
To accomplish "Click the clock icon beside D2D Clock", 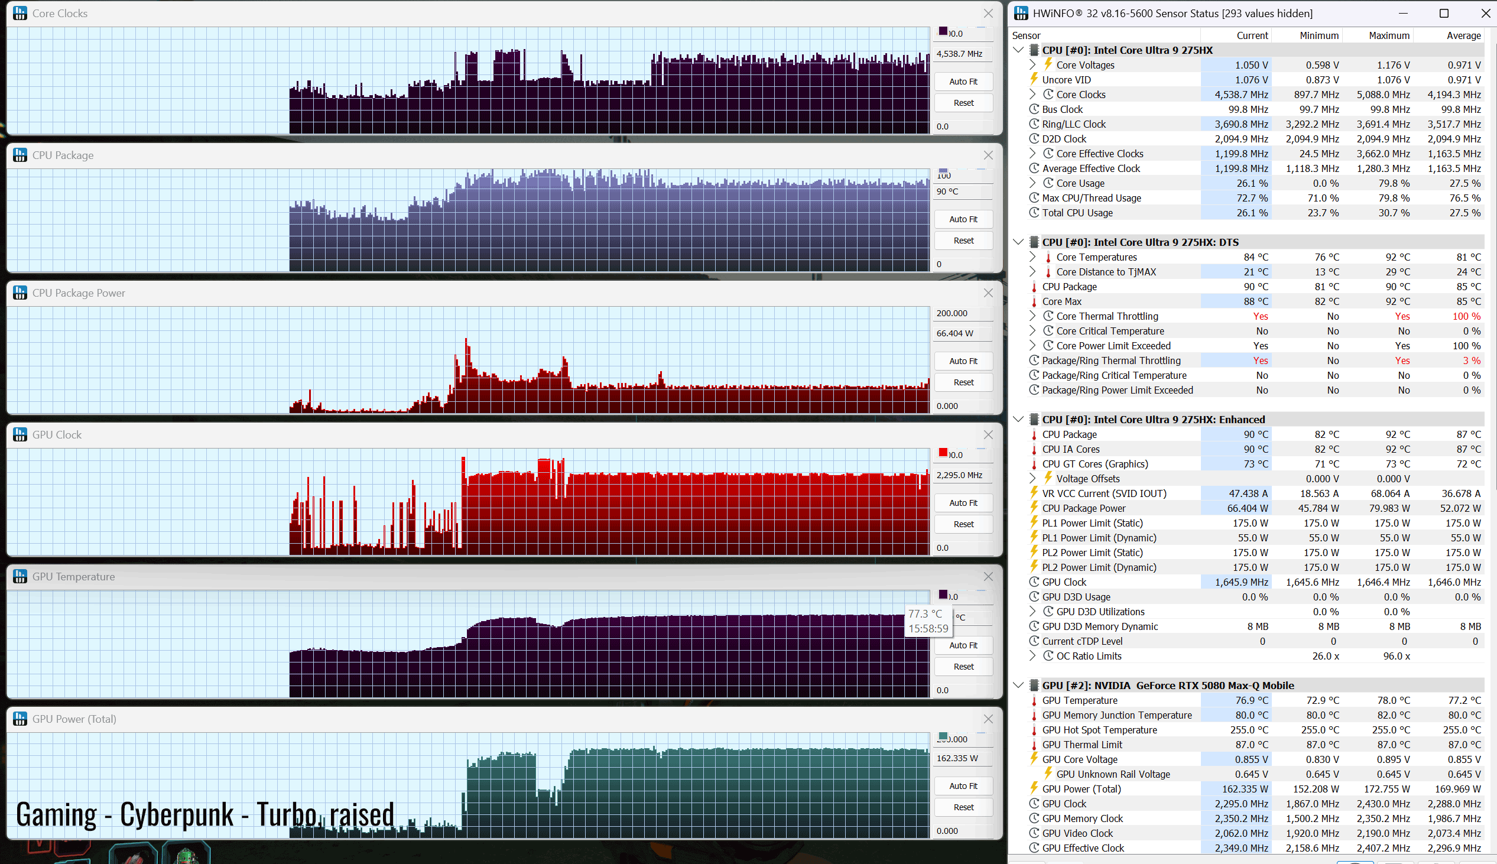I will click(1034, 139).
